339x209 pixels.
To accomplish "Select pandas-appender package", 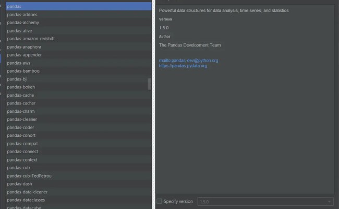I will click(x=78, y=55).
